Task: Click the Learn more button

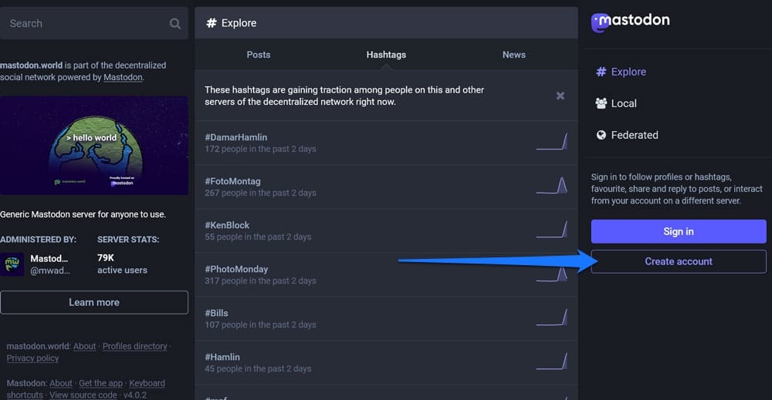Action: pos(94,302)
